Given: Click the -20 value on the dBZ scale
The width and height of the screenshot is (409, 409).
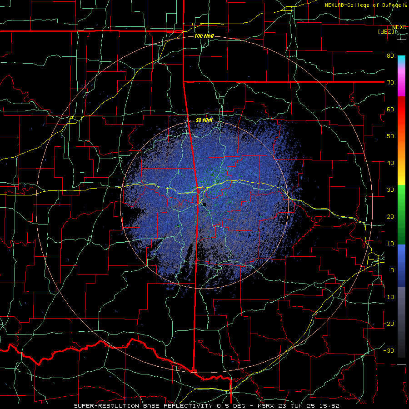Looking at the screenshot, I should click(389, 324).
